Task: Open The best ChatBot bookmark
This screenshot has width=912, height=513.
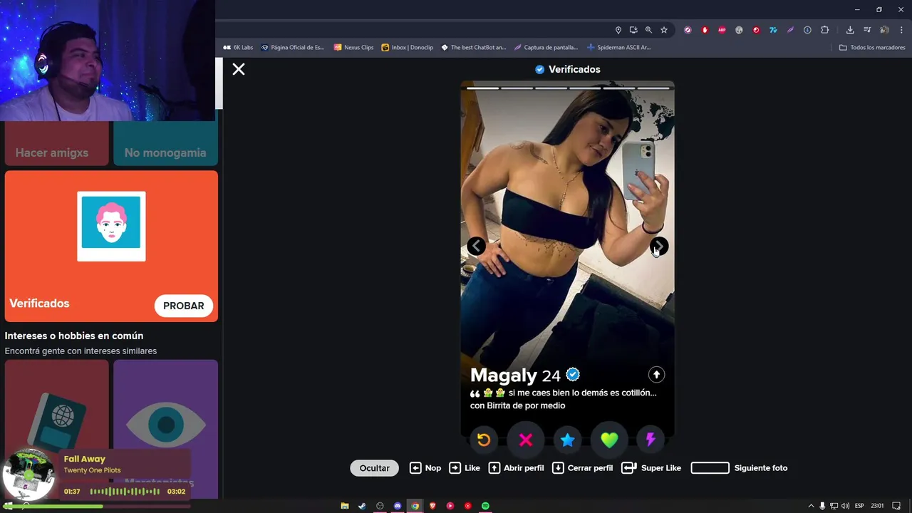Action: pyautogui.click(x=473, y=48)
